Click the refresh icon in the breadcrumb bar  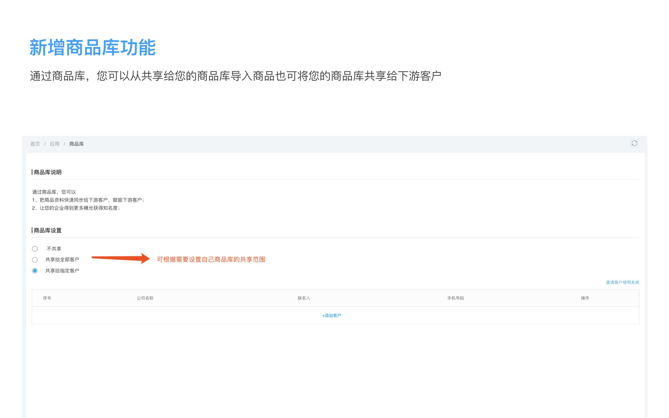tap(634, 143)
